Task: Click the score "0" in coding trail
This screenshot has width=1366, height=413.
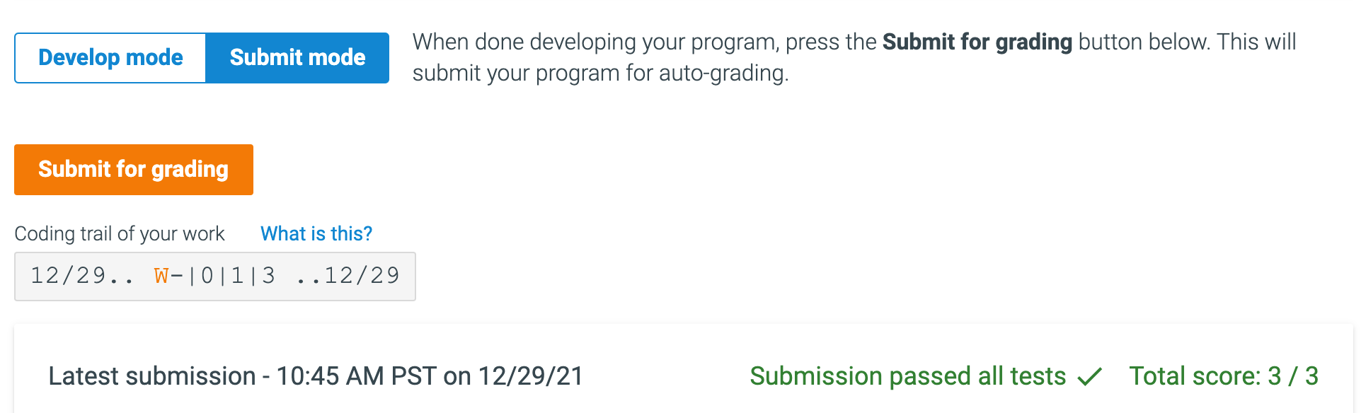Action: tap(207, 275)
